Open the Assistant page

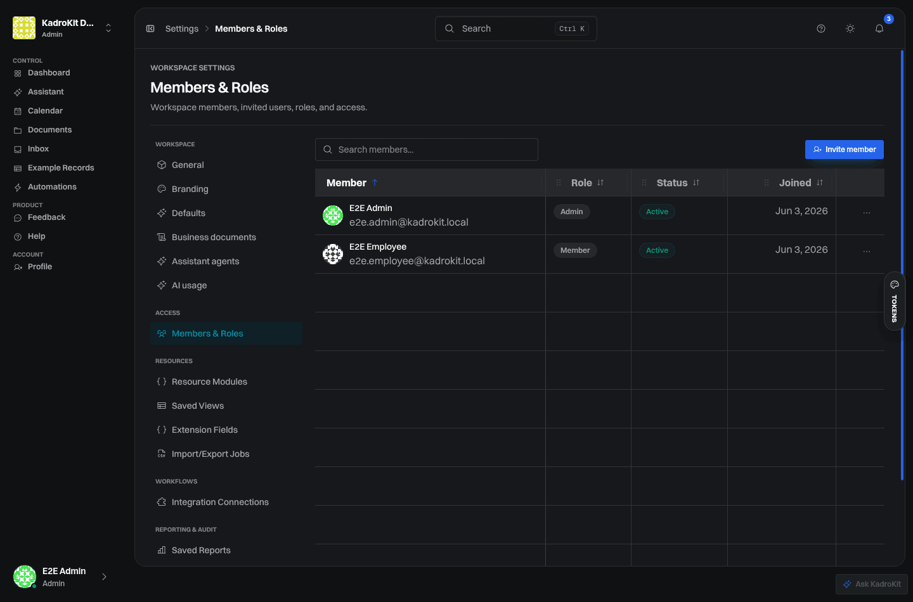(x=46, y=92)
